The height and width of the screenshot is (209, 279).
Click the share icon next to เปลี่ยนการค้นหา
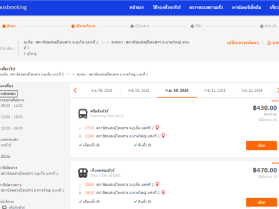269,42
